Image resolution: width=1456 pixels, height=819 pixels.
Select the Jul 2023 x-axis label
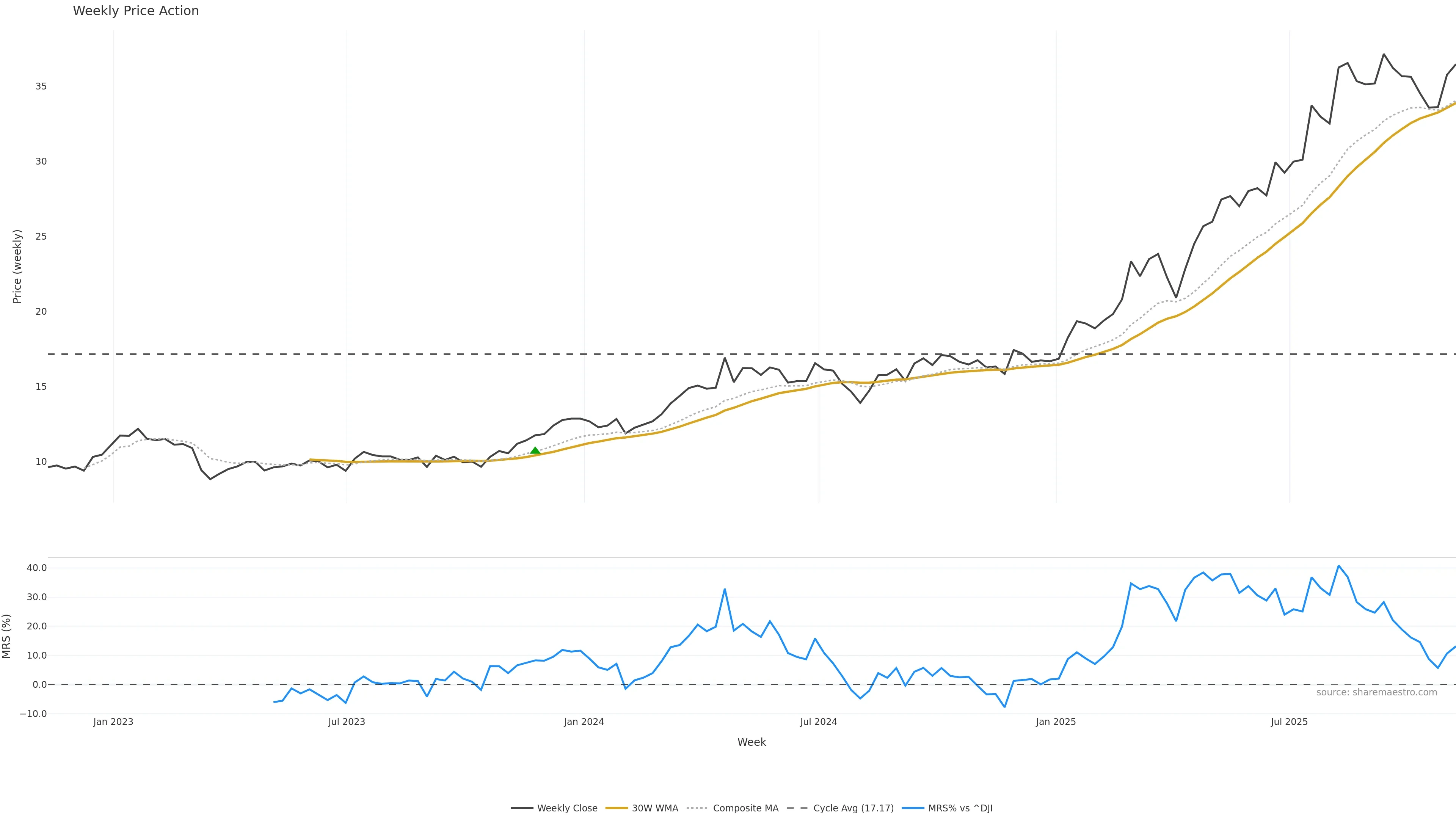pyautogui.click(x=347, y=722)
